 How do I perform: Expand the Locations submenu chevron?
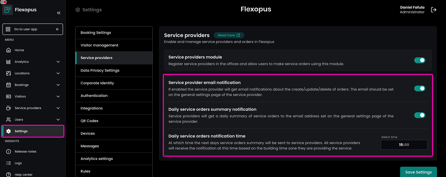(58, 73)
